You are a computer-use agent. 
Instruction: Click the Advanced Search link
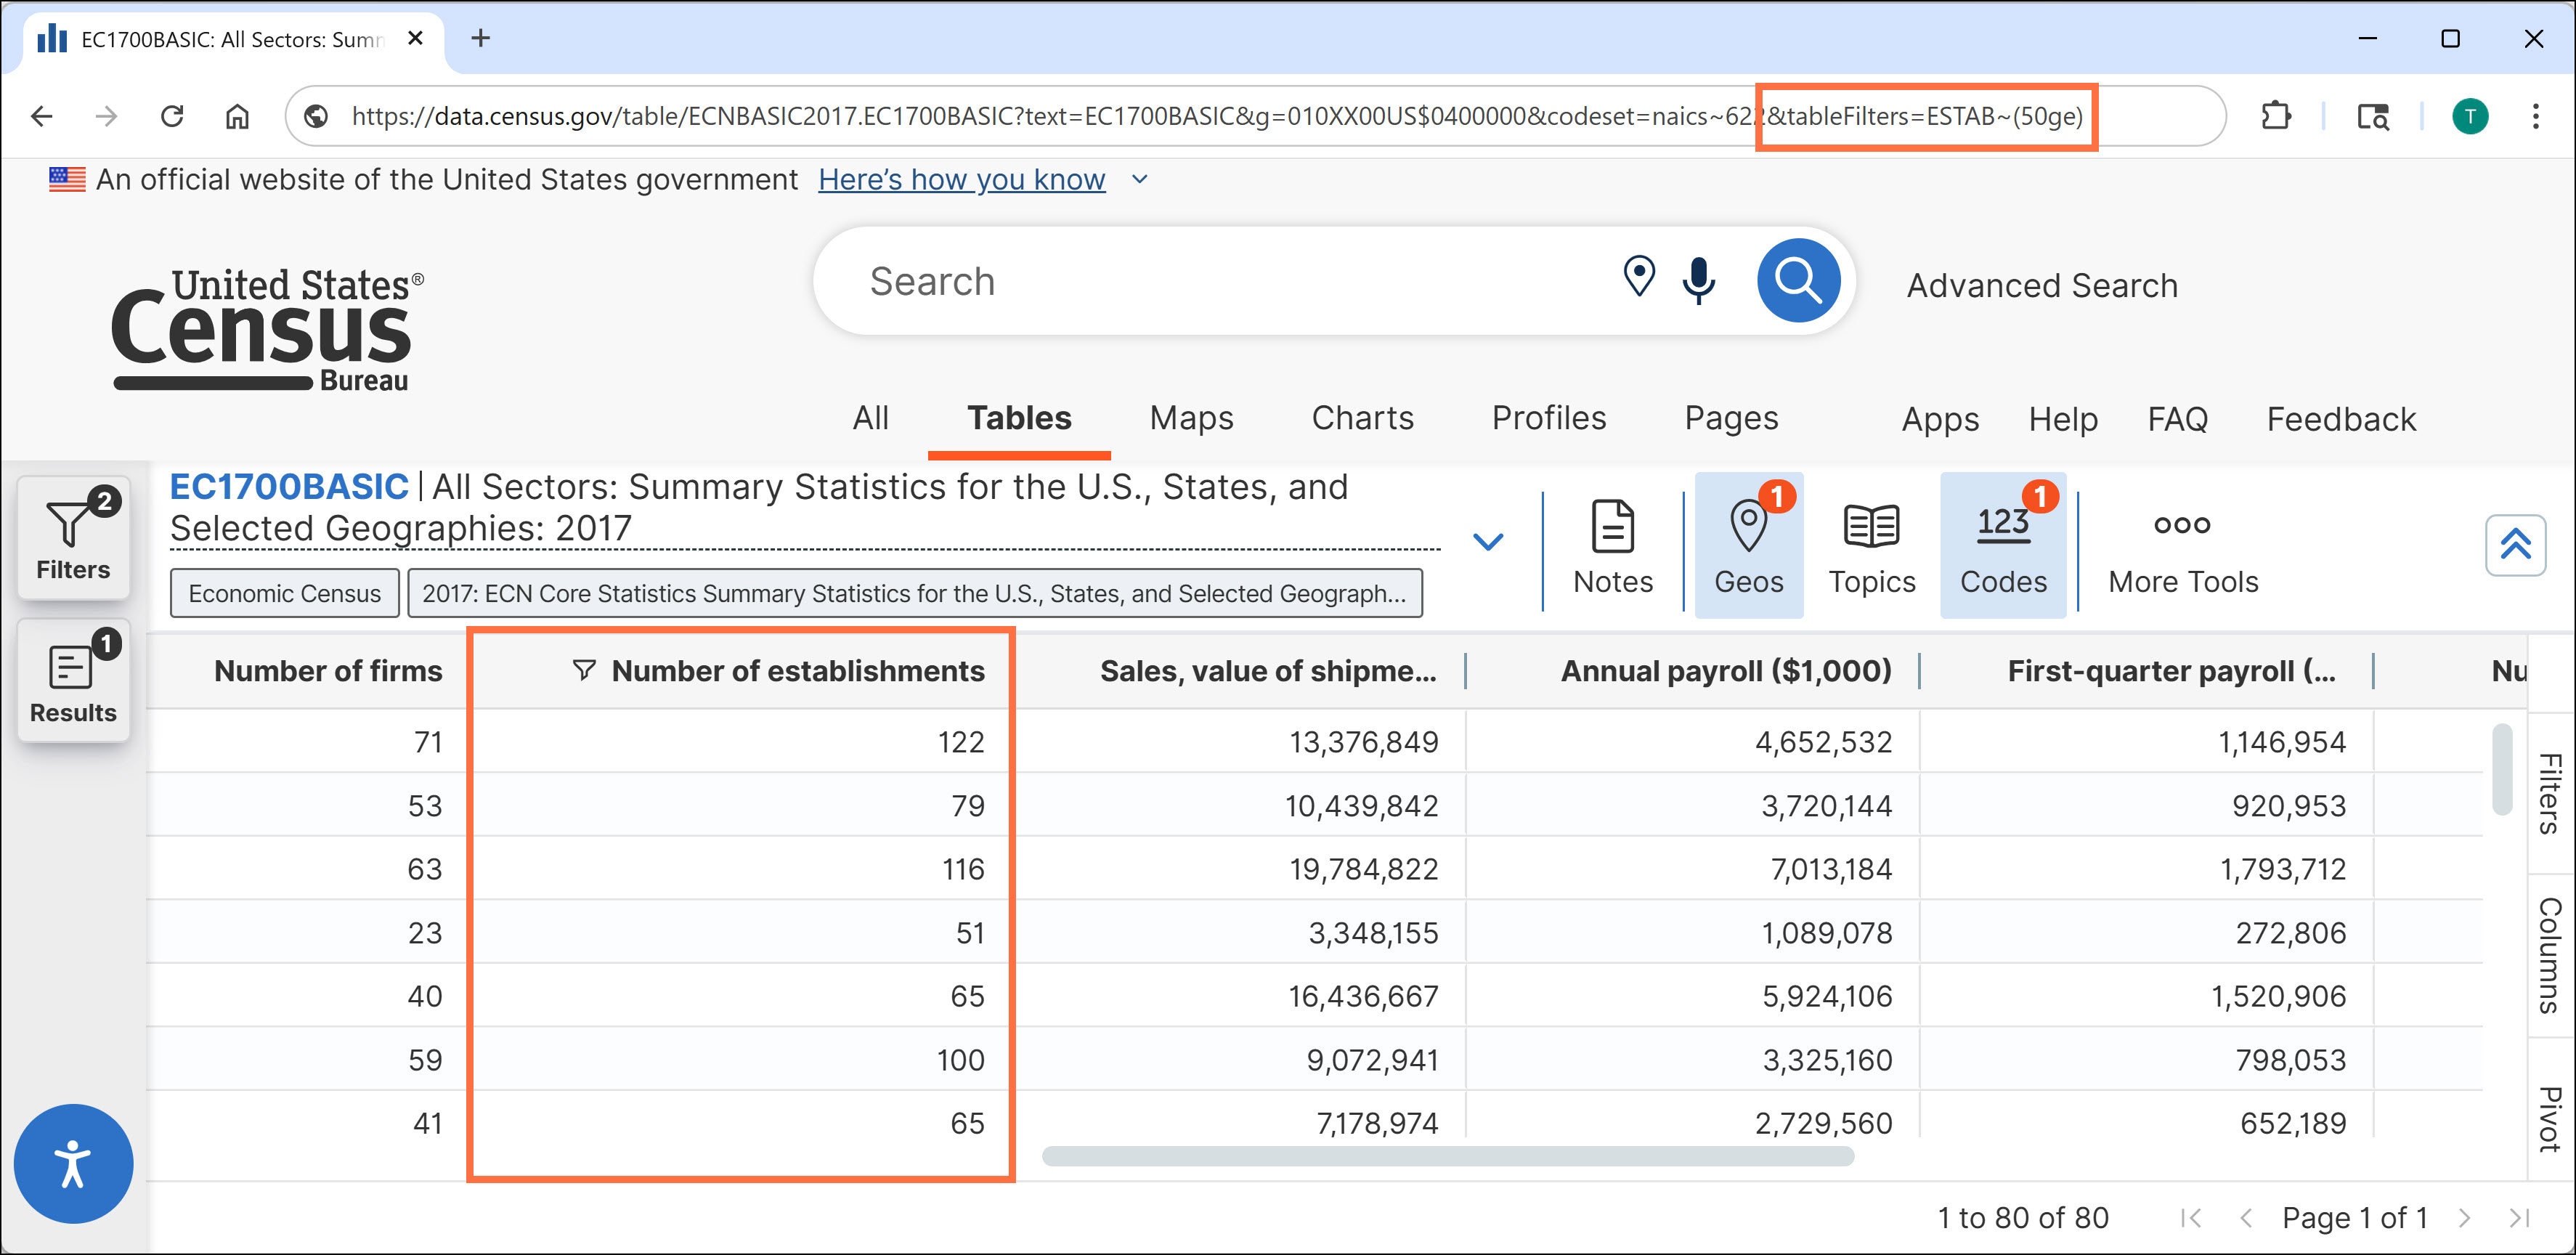point(2041,286)
